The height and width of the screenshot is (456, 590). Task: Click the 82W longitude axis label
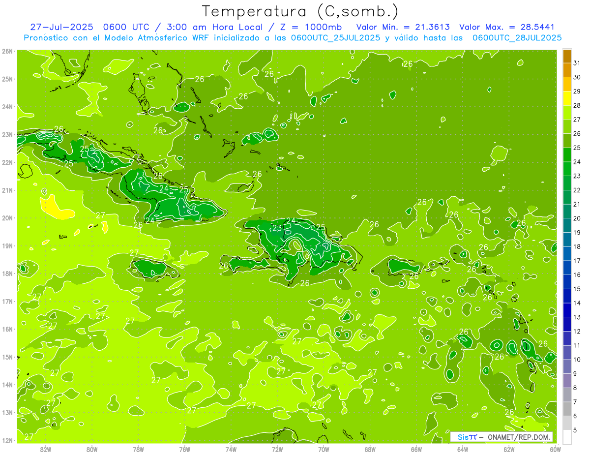pos(45,449)
